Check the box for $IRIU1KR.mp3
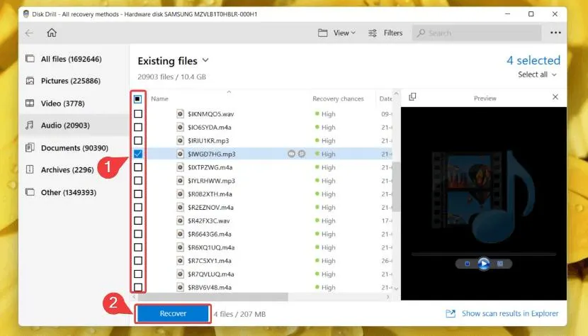Image resolution: width=588 pixels, height=336 pixels. tap(138, 140)
